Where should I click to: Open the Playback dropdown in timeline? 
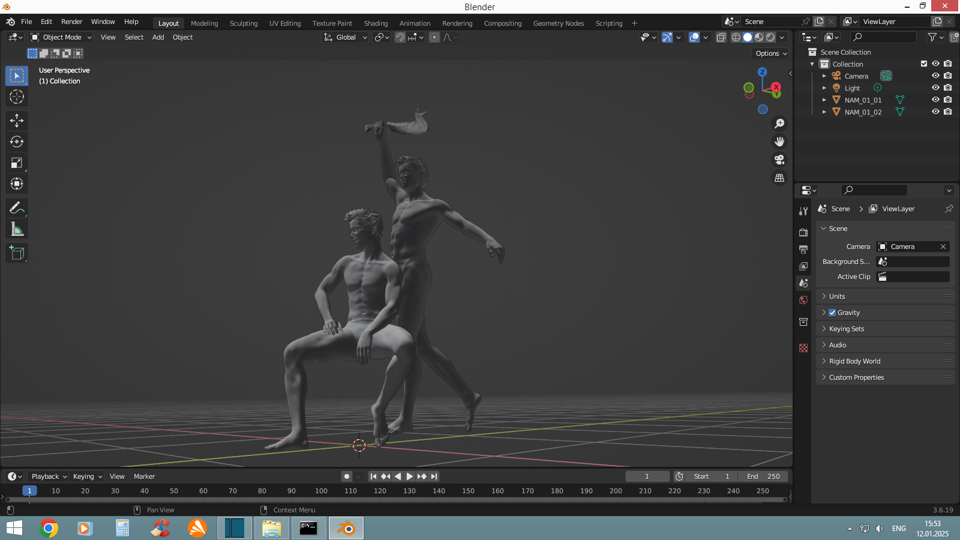coord(49,476)
